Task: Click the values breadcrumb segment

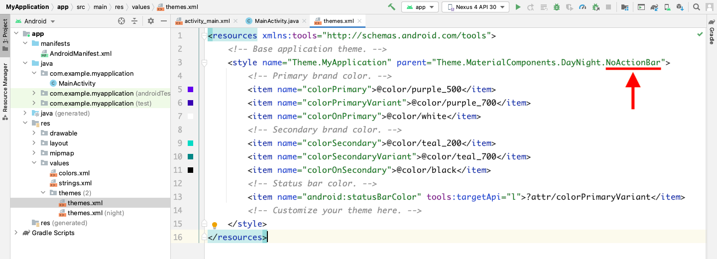Action: [x=141, y=7]
